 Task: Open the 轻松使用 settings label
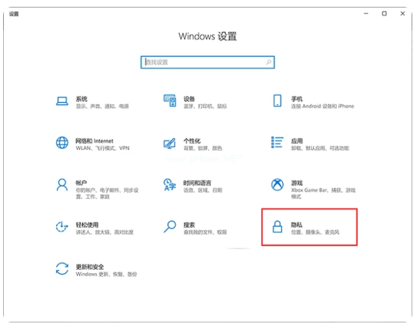87,225
